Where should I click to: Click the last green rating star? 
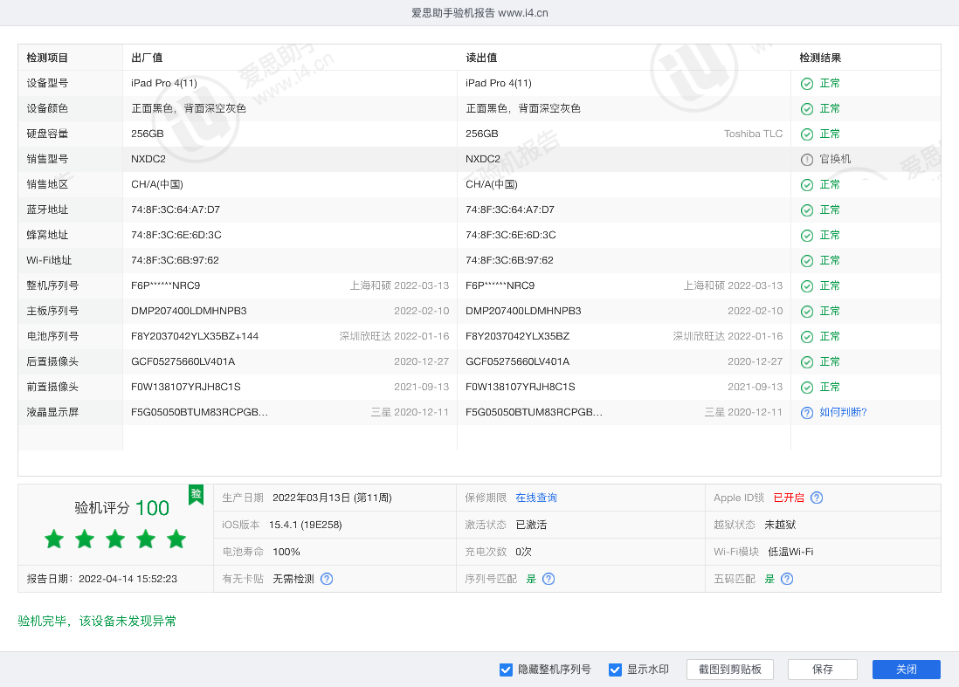click(x=176, y=539)
